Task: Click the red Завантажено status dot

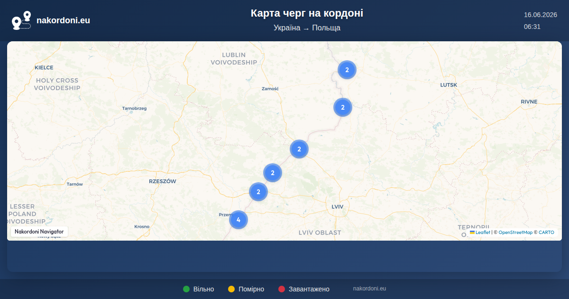Action: (x=282, y=289)
